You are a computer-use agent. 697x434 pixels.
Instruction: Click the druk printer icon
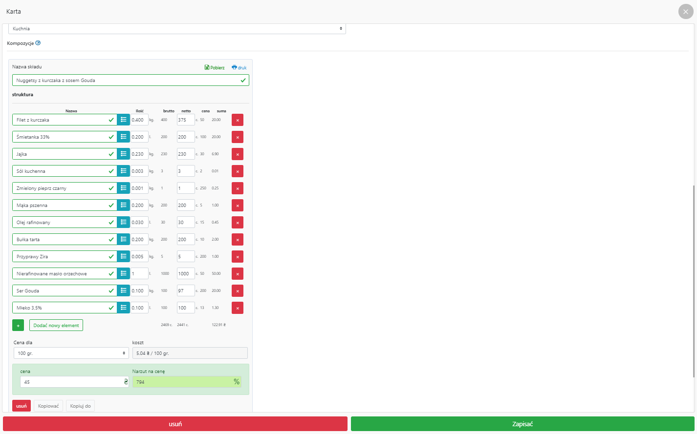pyautogui.click(x=234, y=67)
